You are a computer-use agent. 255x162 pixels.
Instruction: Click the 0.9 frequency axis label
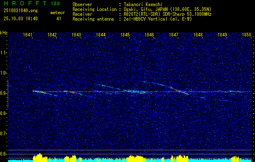[x=3, y=93]
